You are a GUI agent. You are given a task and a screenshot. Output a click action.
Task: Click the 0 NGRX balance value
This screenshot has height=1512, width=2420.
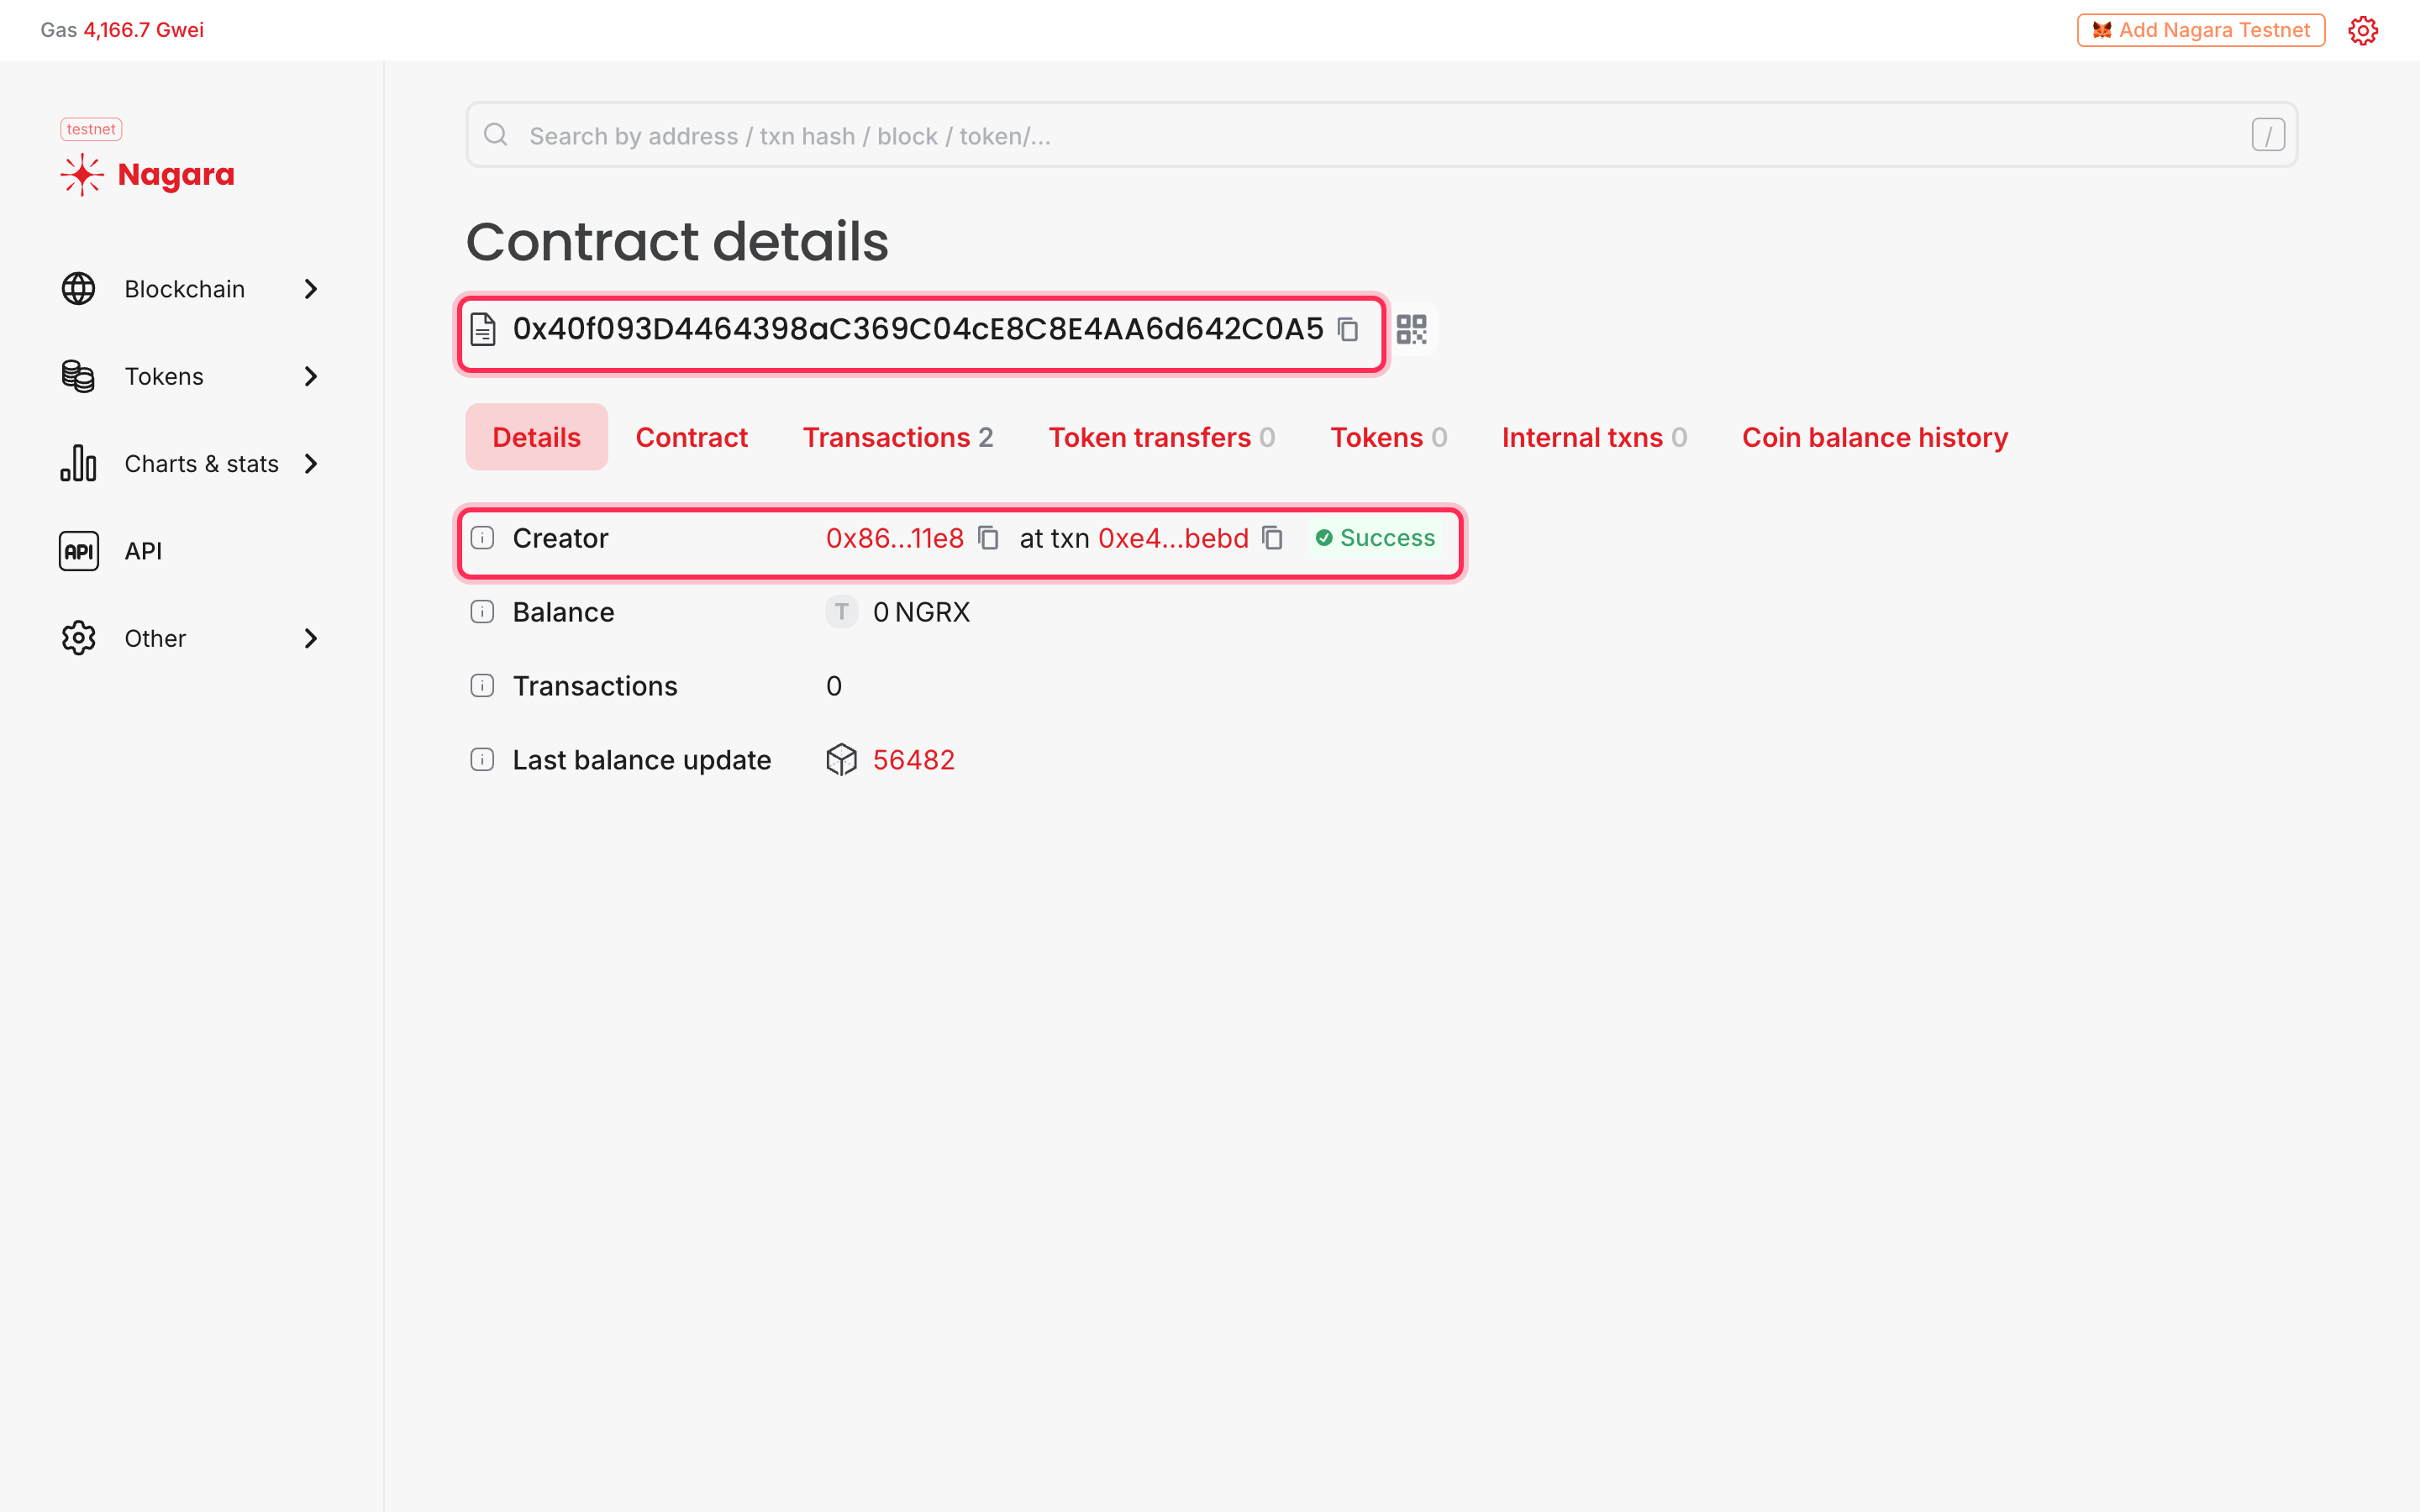[x=922, y=612]
